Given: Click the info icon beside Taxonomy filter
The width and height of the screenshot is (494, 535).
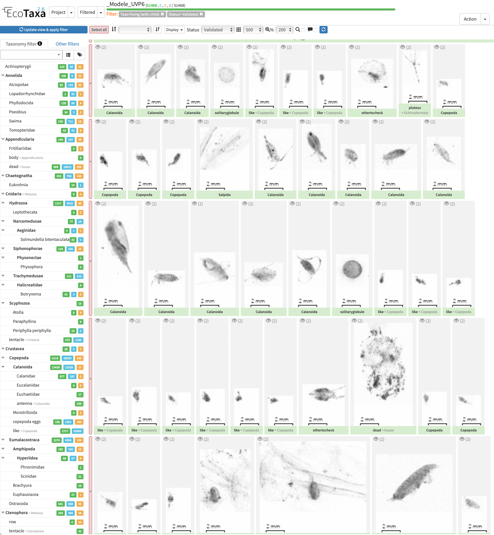Looking at the screenshot, I should click(40, 44).
